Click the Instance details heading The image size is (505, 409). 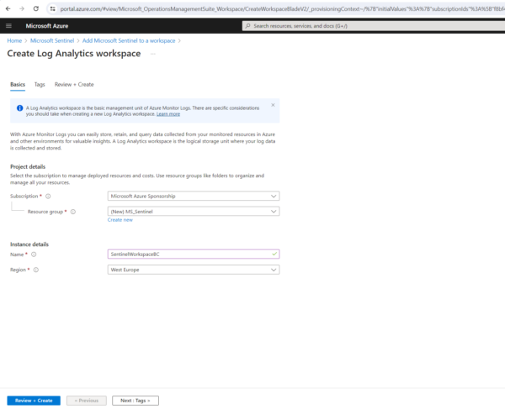pyautogui.click(x=29, y=244)
